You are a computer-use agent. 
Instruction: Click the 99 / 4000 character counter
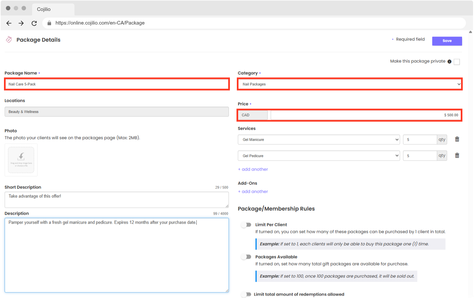221,214
